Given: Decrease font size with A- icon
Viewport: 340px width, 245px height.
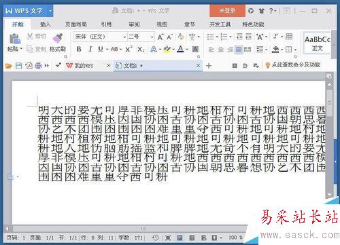Looking at the screenshot, I should (x=170, y=37).
